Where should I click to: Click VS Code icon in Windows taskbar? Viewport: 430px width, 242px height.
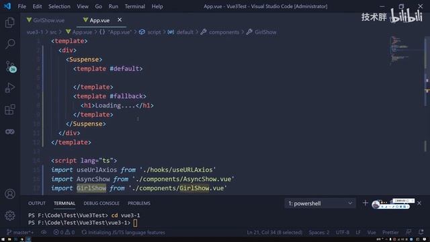[28, 239]
